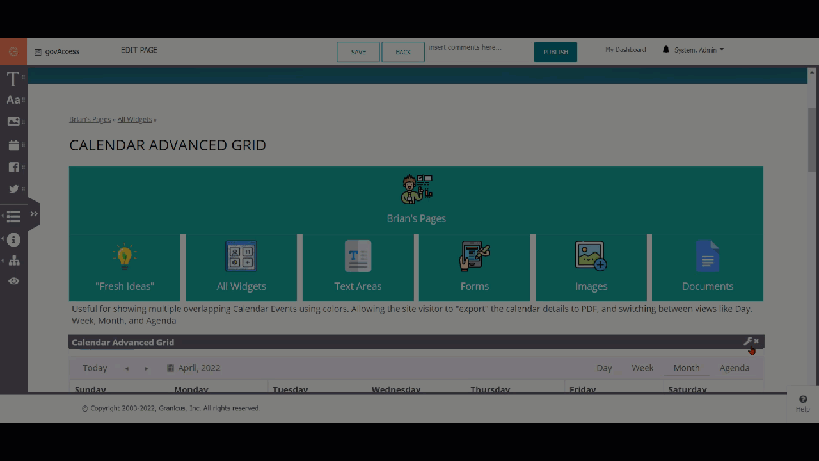Image resolution: width=819 pixels, height=461 pixels.
Task: Open widget settings with the wrench icon
Action: coord(747,342)
